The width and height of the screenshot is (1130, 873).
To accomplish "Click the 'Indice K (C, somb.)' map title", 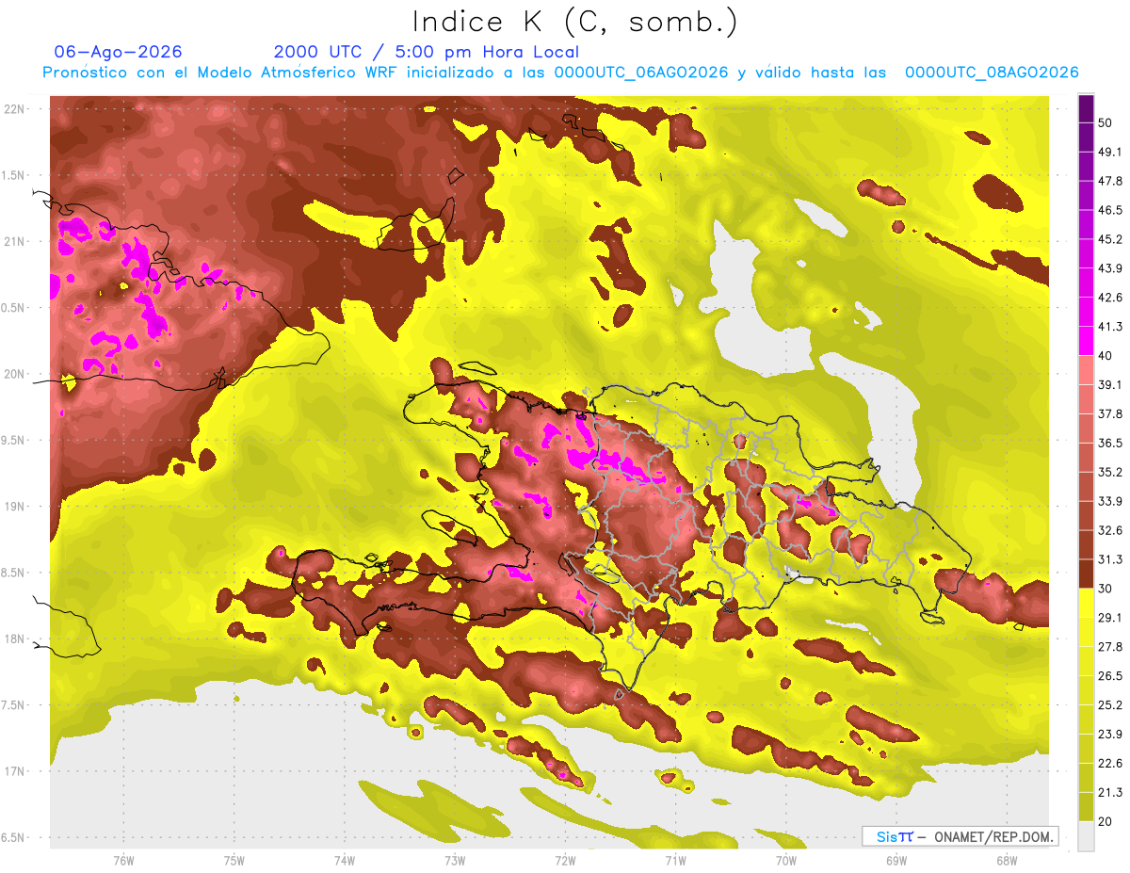I will tap(574, 22).
